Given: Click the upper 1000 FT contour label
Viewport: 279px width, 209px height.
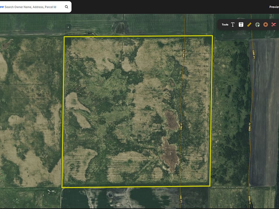Looking at the screenshot, I should pos(254,54).
